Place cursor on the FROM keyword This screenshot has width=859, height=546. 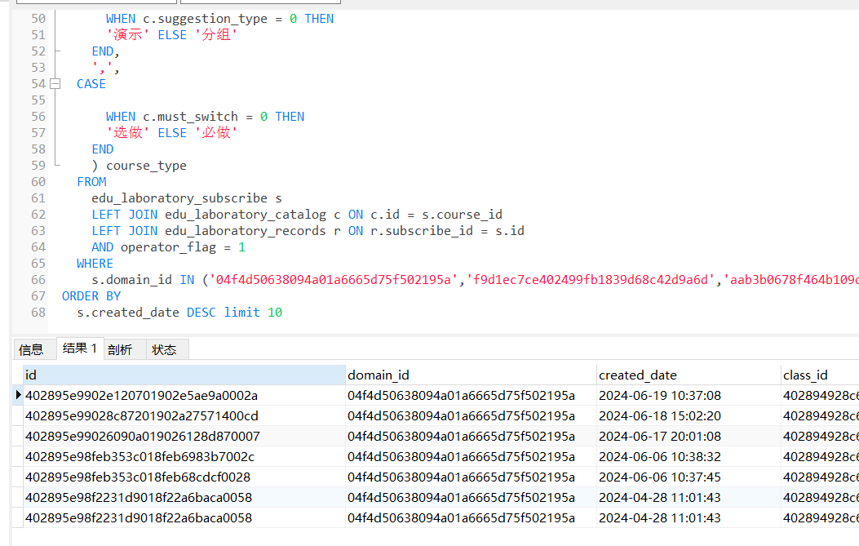point(91,182)
